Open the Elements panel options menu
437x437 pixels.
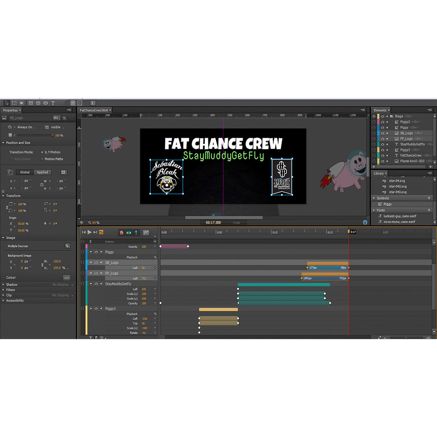coord(430,110)
